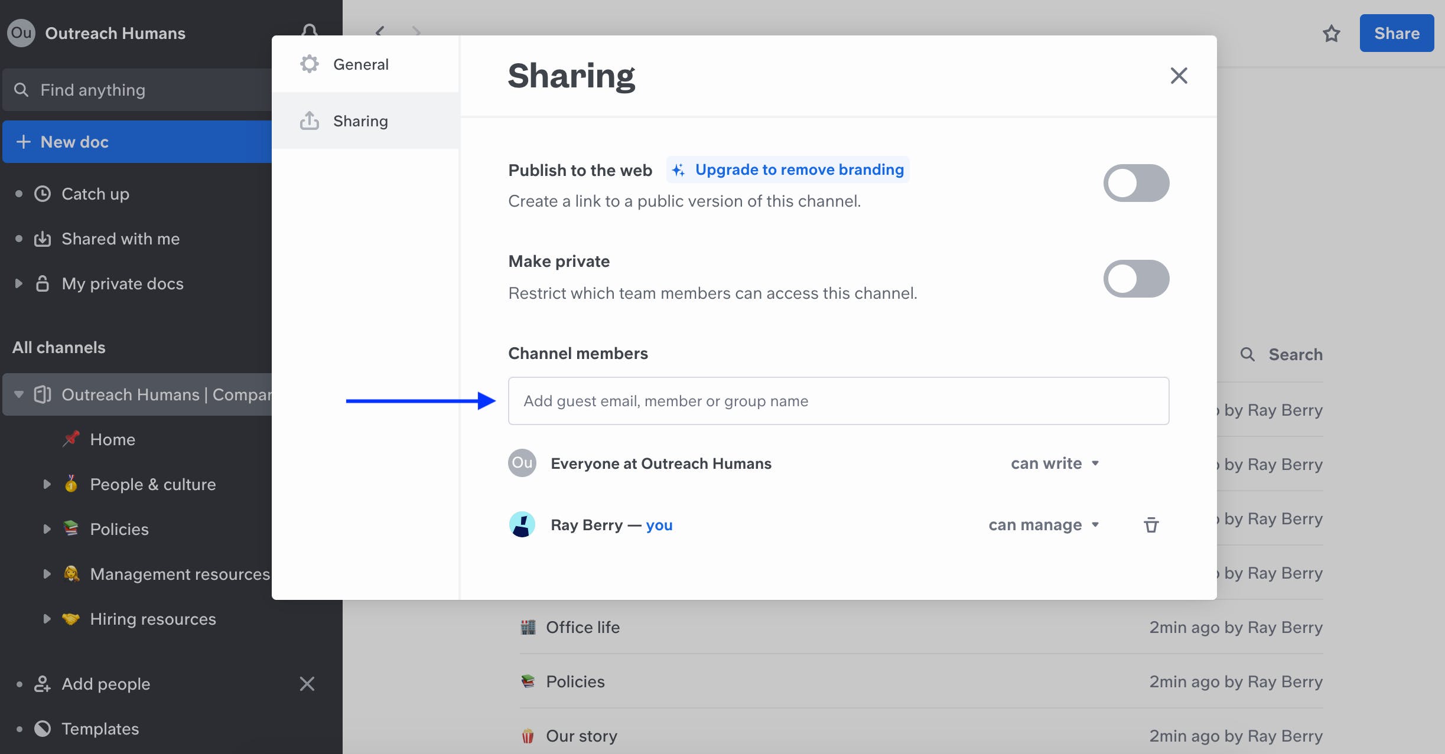
Task: Click the 'Ray Berry — you' member name
Action: click(x=611, y=525)
